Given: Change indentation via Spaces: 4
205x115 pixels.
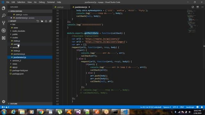Looking at the screenshot, I should tap(167, 107).
